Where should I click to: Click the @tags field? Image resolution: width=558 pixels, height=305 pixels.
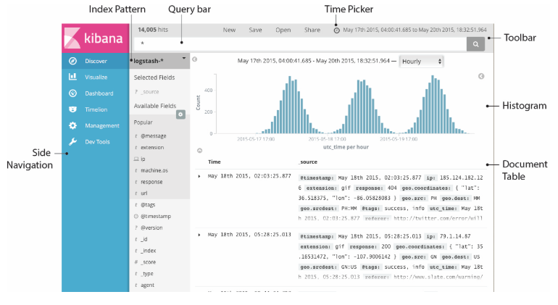148,204
